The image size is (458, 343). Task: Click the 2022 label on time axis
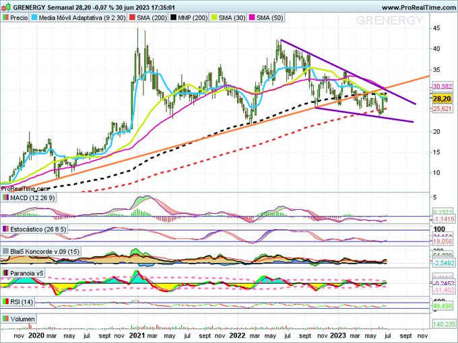pyautogui.click(x=237, y=336)
